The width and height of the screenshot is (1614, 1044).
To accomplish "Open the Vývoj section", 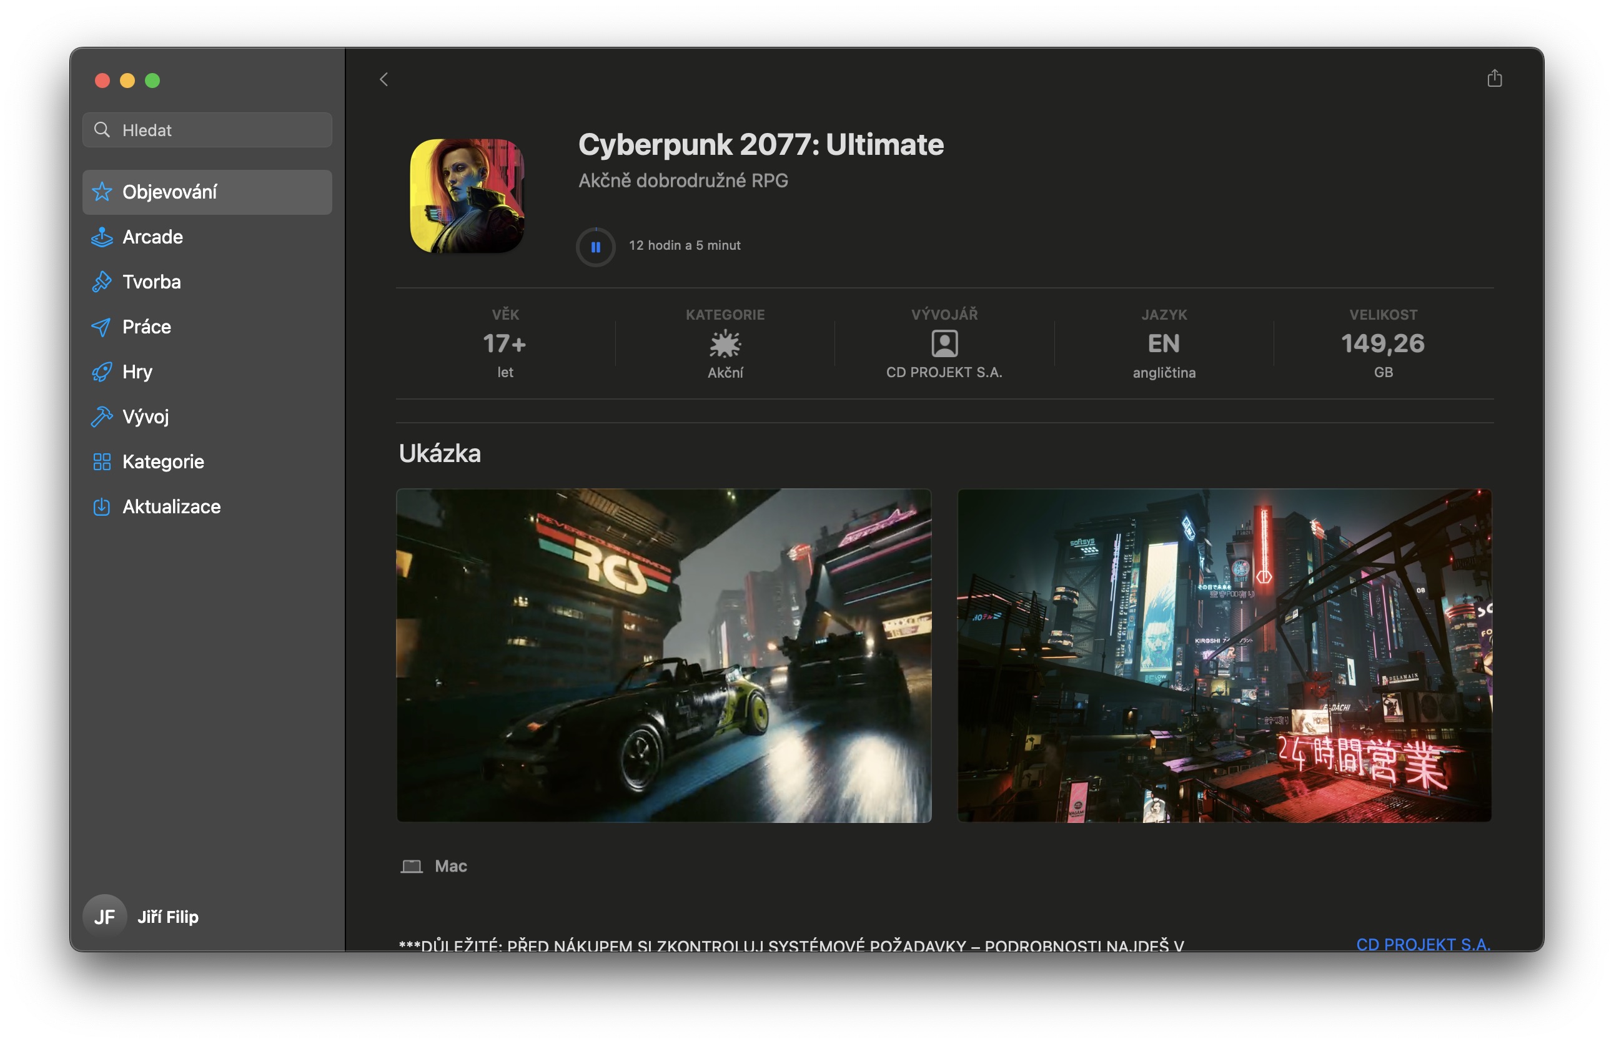I will tap(145, 416).
